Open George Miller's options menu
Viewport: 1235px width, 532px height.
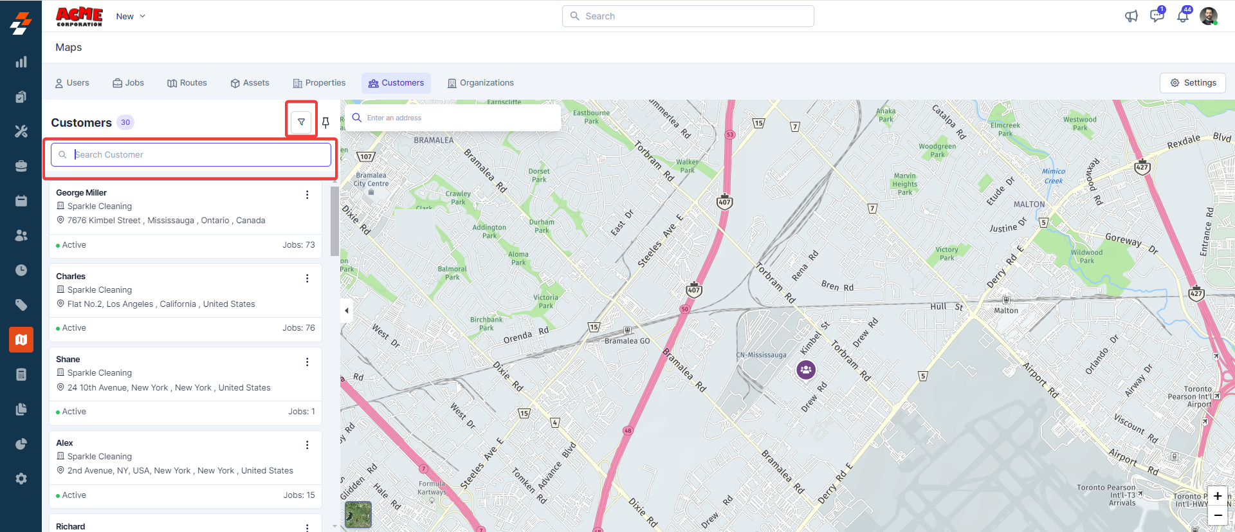click(x=307, y=195)
